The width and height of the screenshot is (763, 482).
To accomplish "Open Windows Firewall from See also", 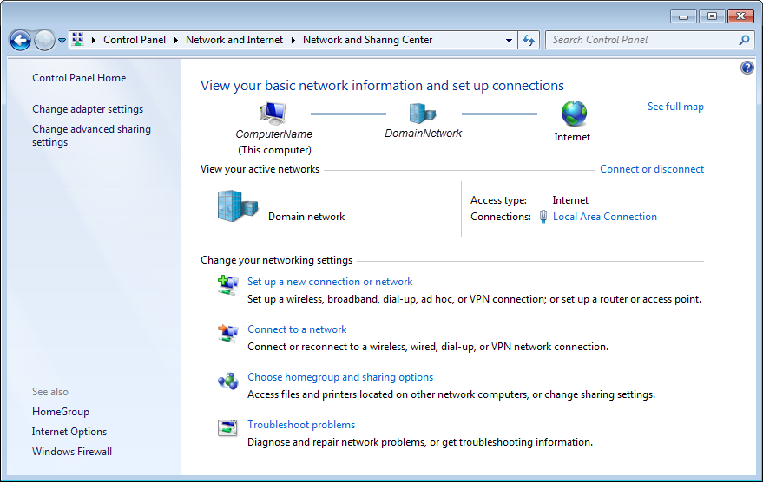I will tap(72, 452).
